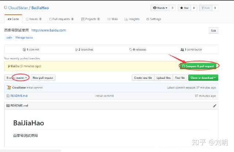The image size is (234, 152).
Task: Click the commit clock icon beside 1 commit
Action: pos(24,50)
